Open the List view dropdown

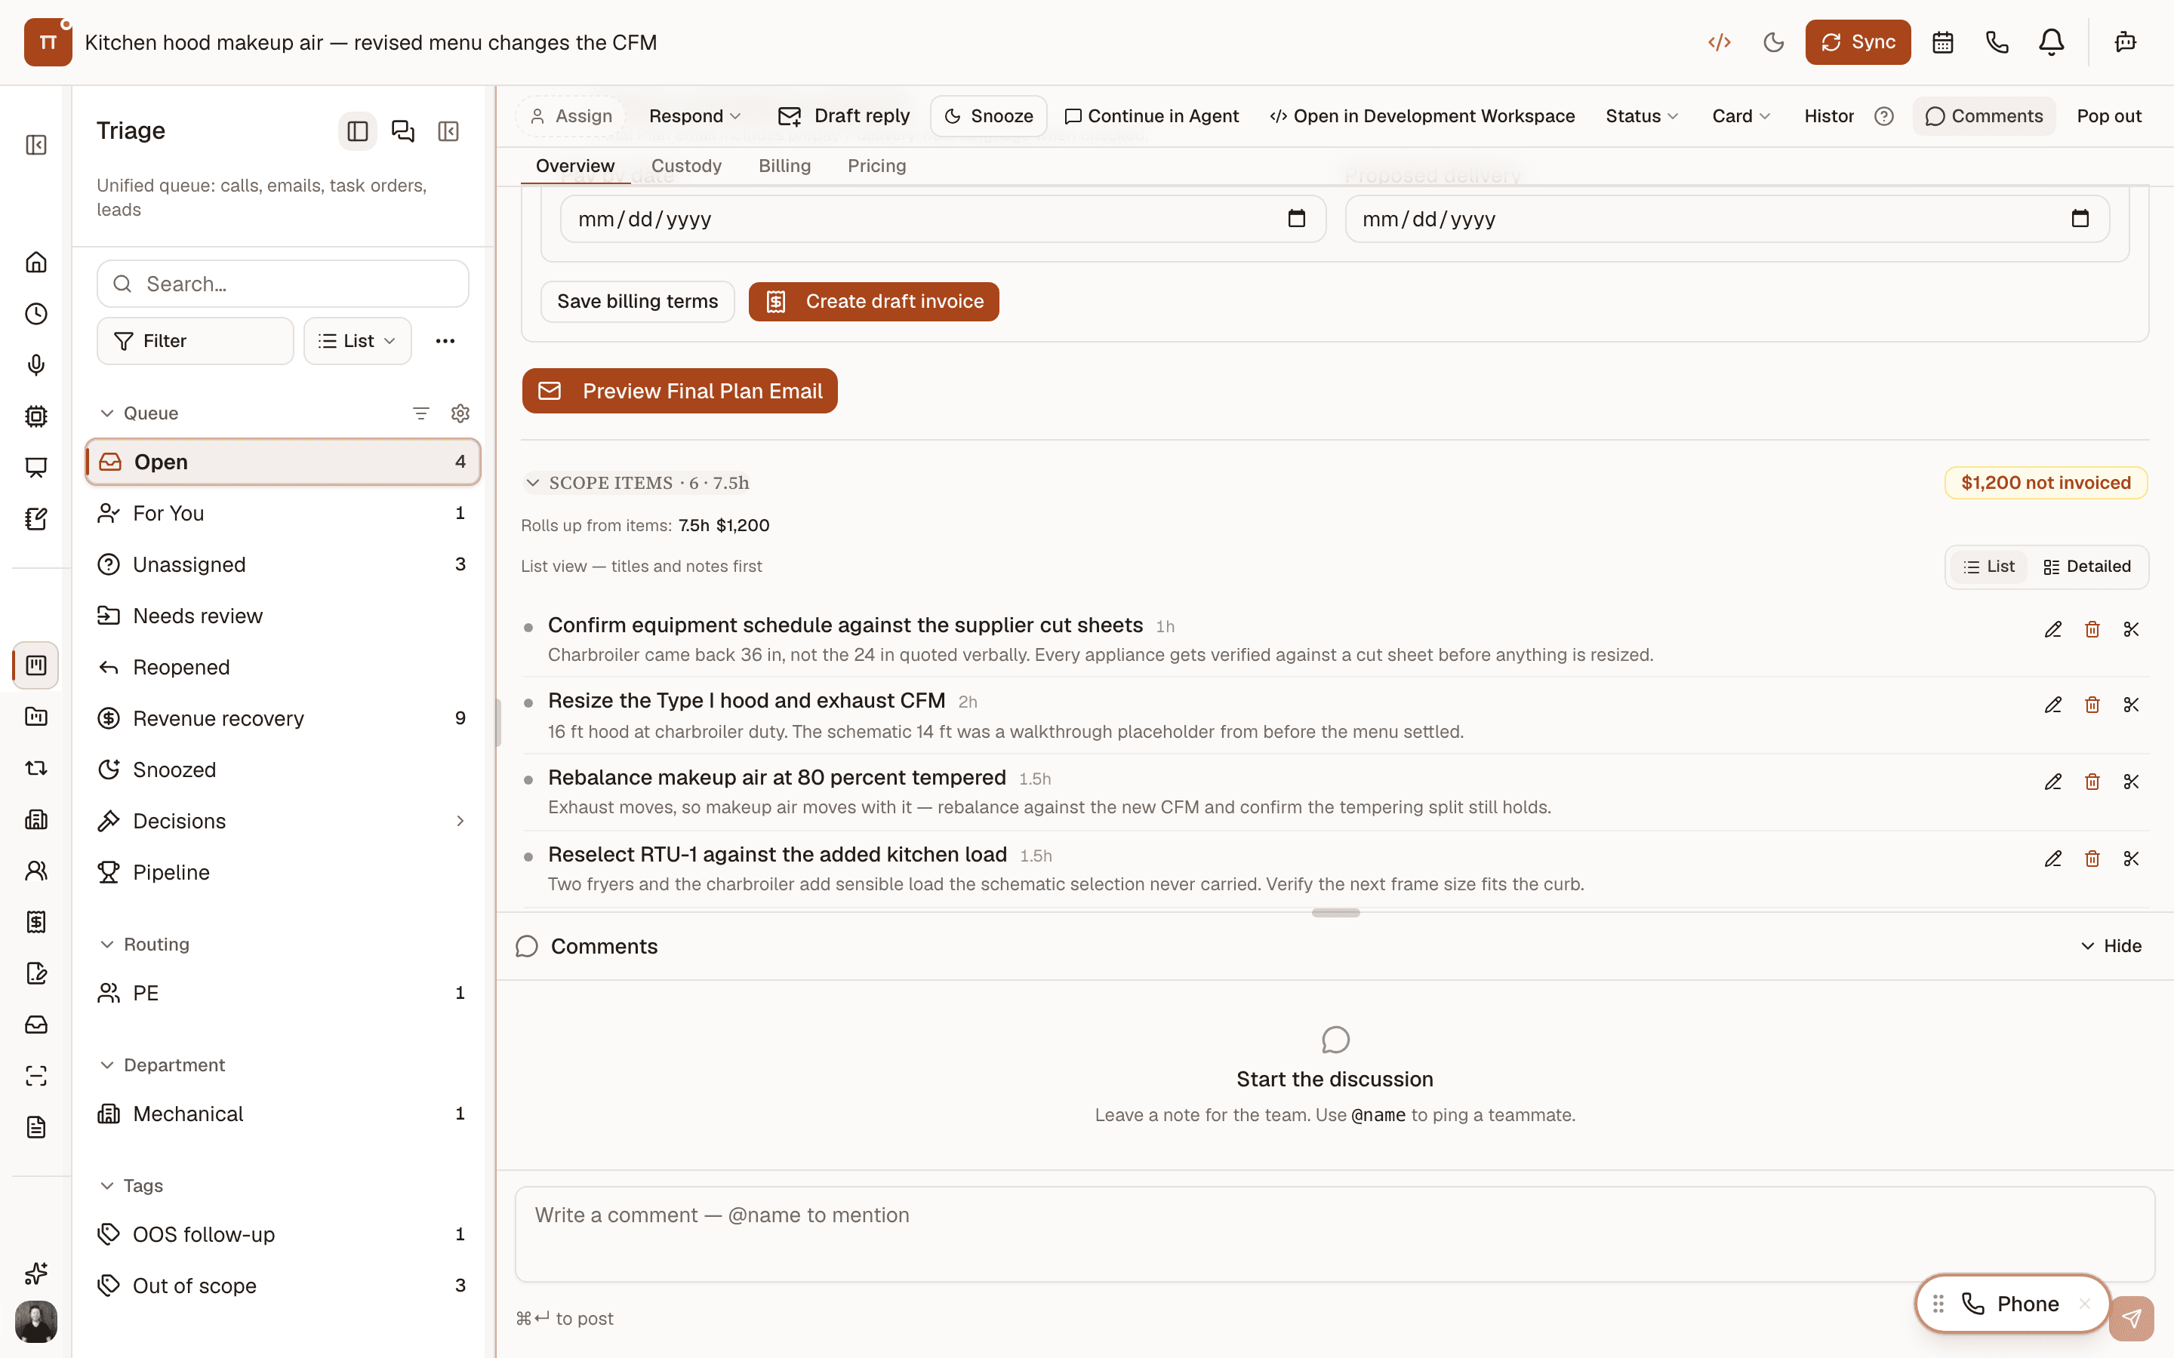(x=358, y=340)
